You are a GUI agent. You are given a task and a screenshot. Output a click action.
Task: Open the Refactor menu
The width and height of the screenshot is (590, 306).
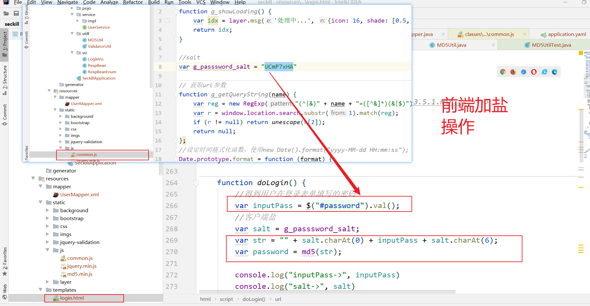[133, 3]
